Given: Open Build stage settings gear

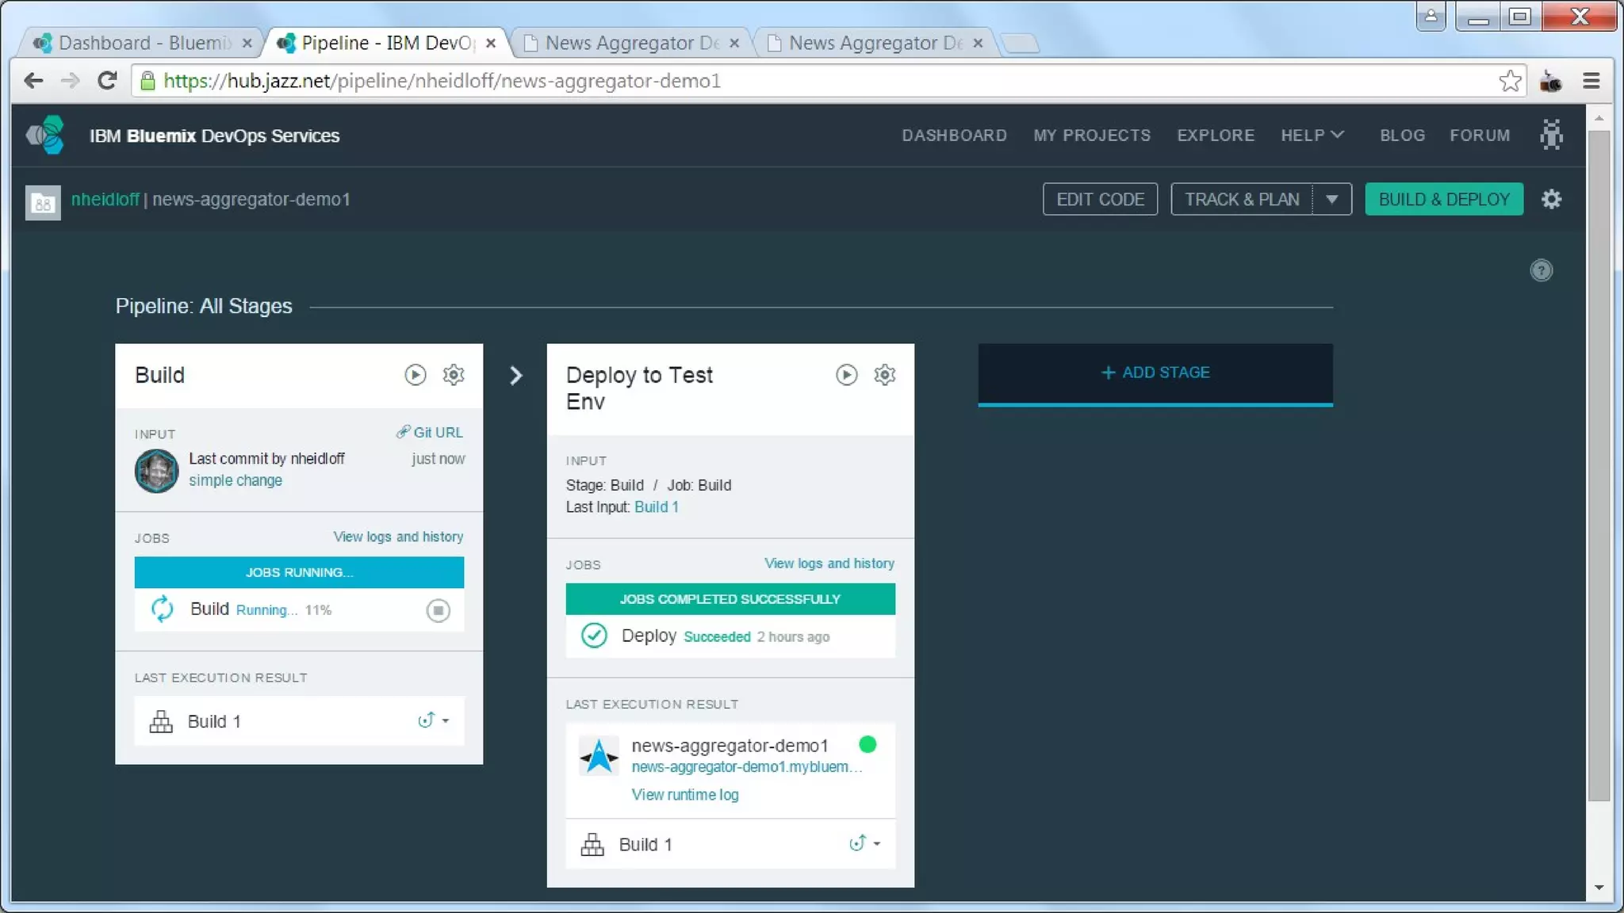Looking at the screenshot, I should point(453,375).
